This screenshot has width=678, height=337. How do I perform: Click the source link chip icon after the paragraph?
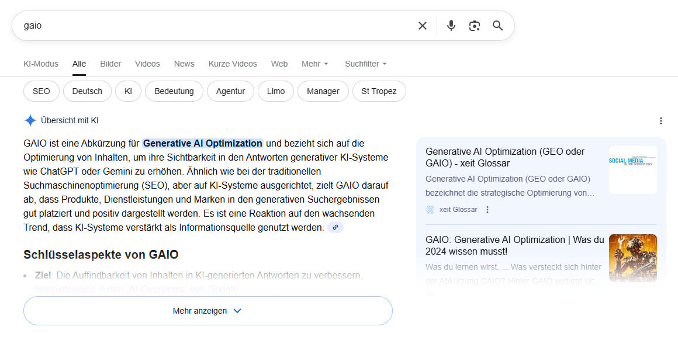tap(335, 228)
